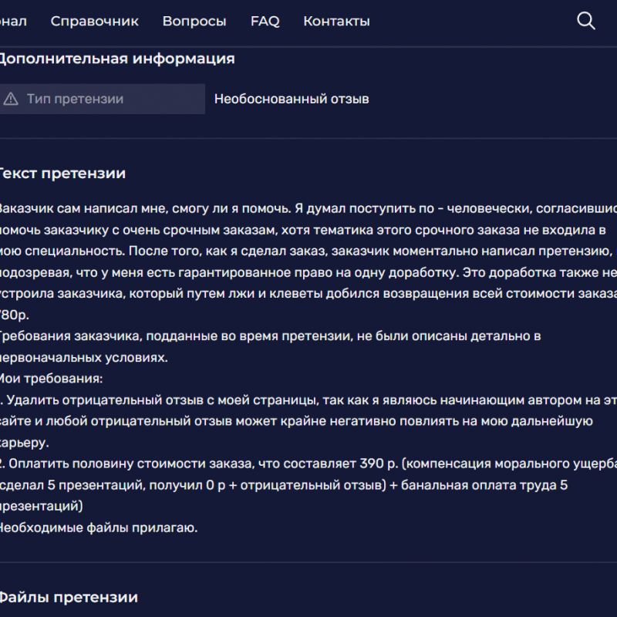Image resolution: width=617 pixels, height=617 pixels.
Task: Open the FAQ navigation link
Action: pos(265,22)
